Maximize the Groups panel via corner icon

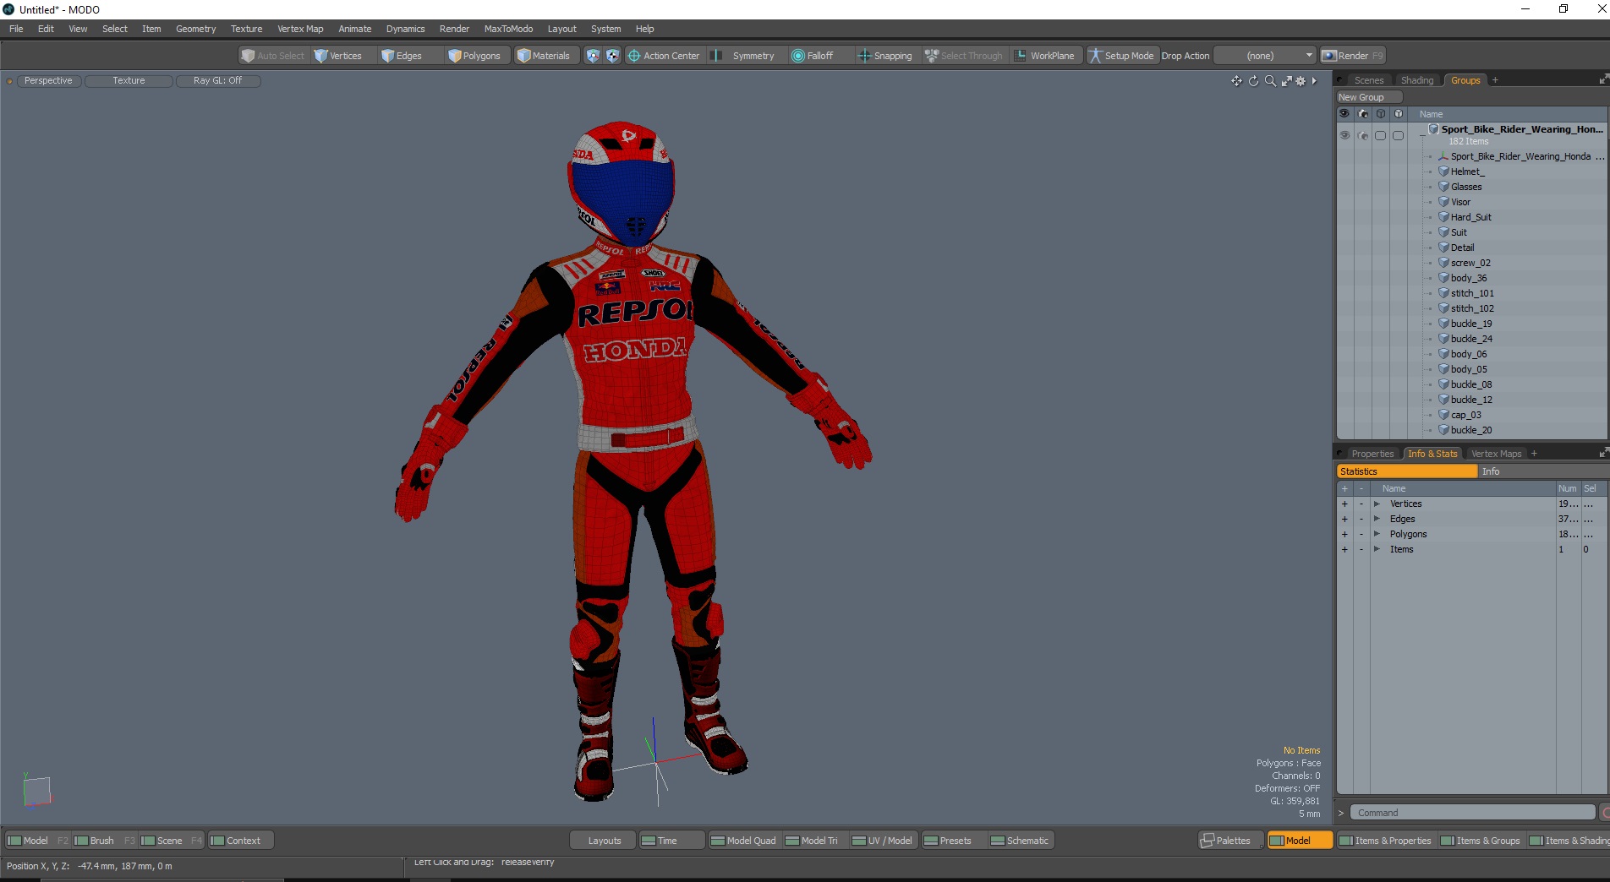[1603, 79]
